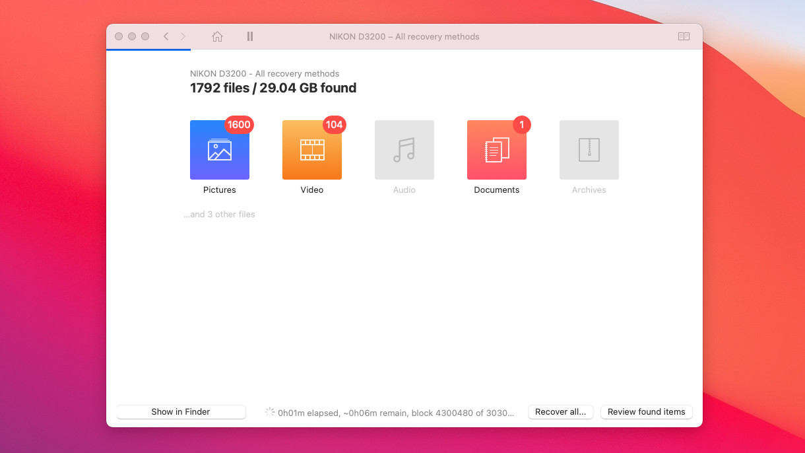Click the Recover all... button
The height and width of the screenshot is (453, 805).
tap(561, 411)
